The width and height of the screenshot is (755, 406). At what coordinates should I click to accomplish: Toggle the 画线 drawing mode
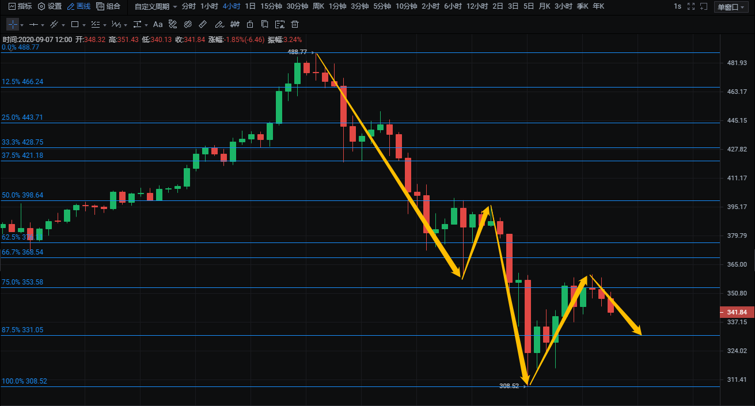coord(79,6)
